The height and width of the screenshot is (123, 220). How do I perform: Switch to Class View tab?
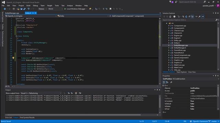192,72
